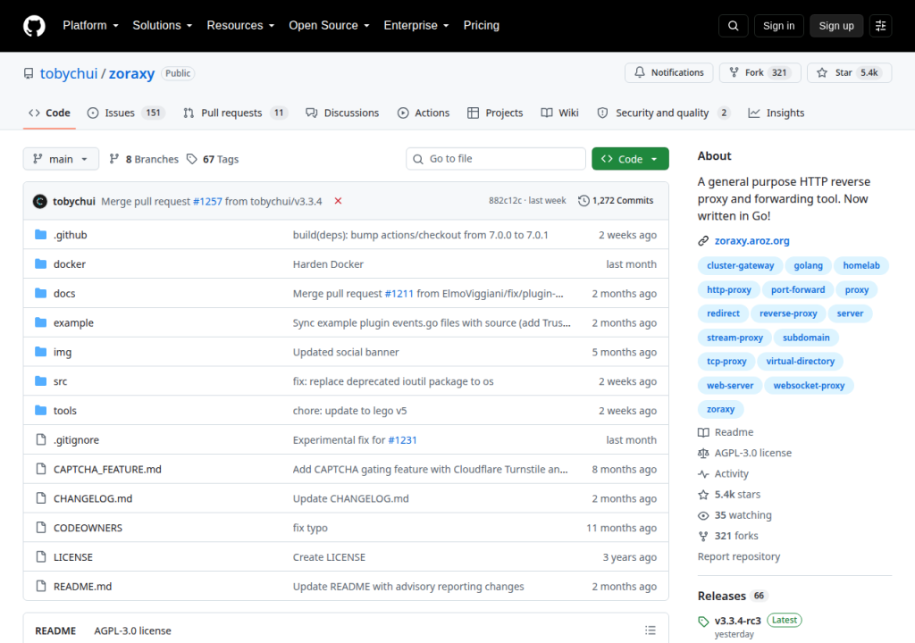Image resolution: width=915 pixels, height=643 pixels.
Task: Click the src folder icon
Action: coord(40,381)
